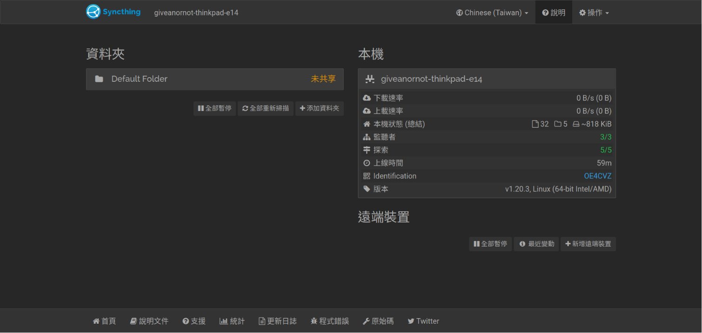The height and width of the screenshot is (333, 702).
Task: Open the 操作 actions dropdown menu
Action: click(594, 13)
